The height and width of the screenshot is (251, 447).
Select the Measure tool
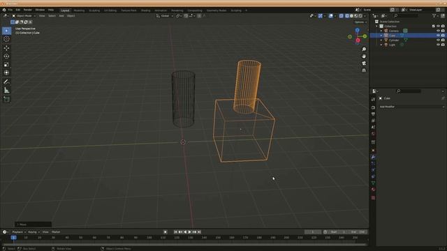[x=6, y=91]
